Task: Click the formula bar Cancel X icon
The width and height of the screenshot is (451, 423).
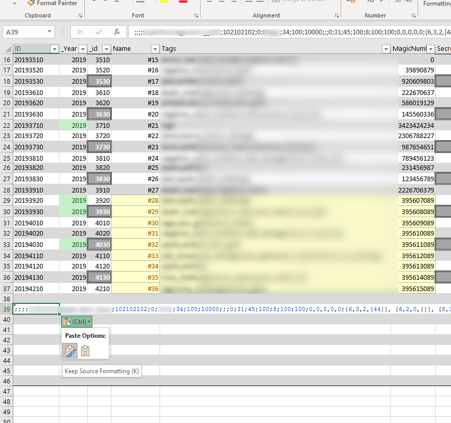Action: [80, 32]
